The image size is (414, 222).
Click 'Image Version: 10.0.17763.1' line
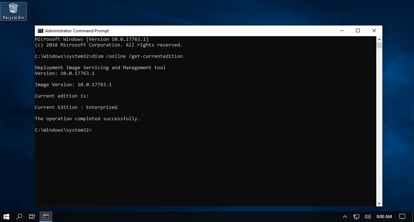pyautogui.click(x=73, y=84)
